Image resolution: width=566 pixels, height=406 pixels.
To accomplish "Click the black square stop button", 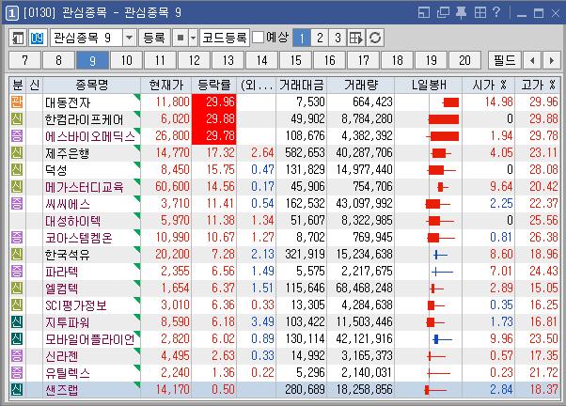I will point(181,38).
